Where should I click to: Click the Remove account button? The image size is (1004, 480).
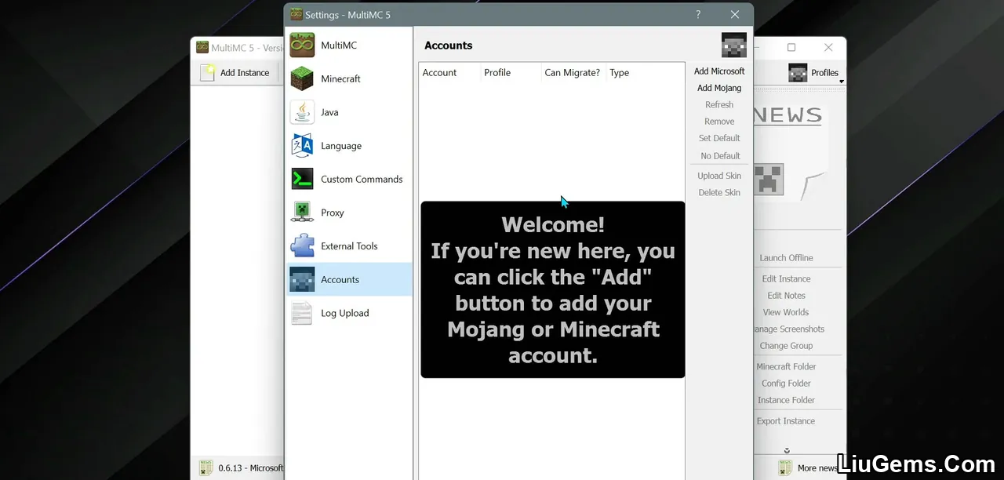[x=719, y=122]
